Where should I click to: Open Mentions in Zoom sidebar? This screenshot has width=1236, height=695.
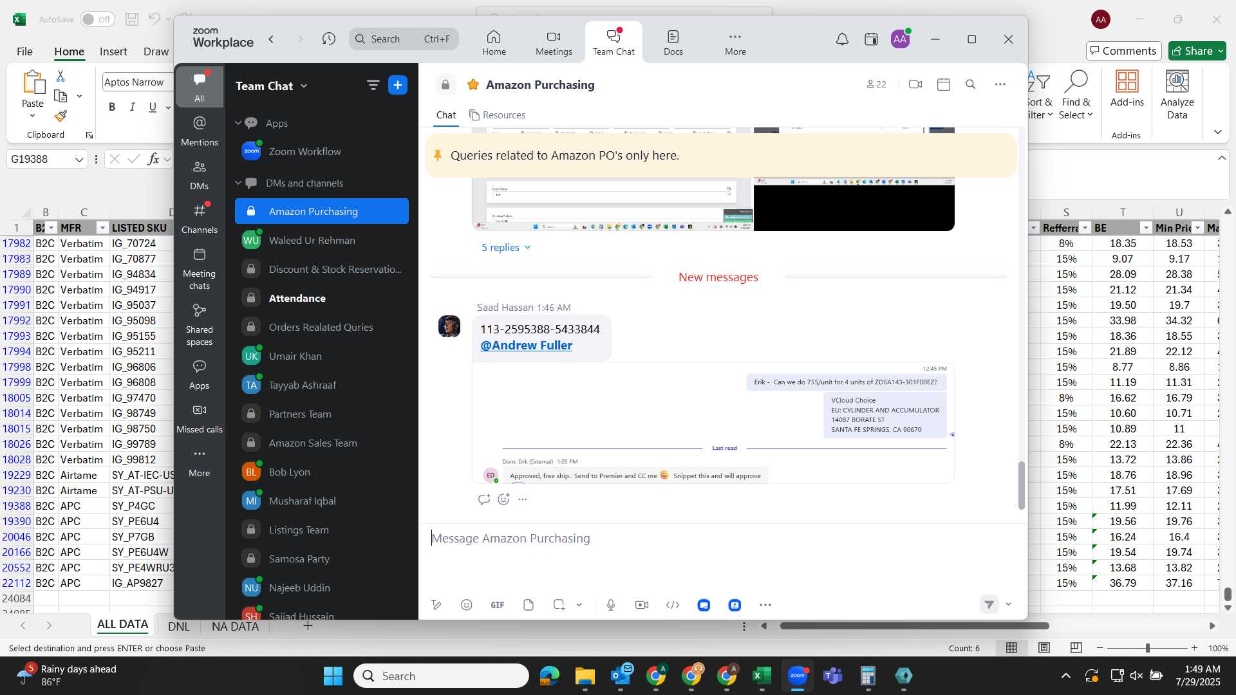[x=200, y=131]
